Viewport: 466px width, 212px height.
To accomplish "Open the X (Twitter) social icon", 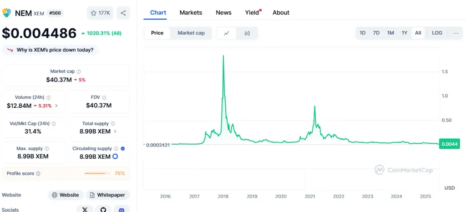I will 85,209.
